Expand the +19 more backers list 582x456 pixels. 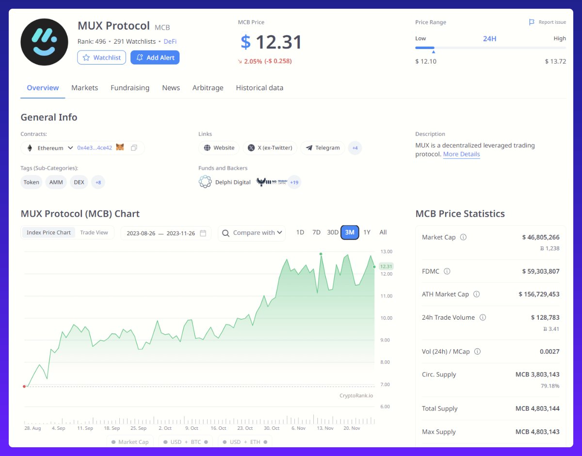[x=294, y=182]
